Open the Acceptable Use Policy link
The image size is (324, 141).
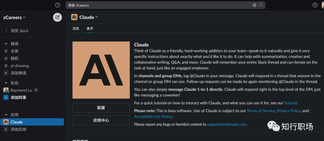(x=153, y=116)
